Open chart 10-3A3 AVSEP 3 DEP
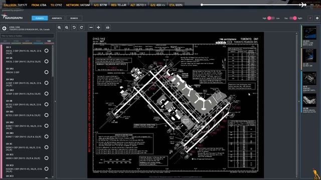 (23, 92)
